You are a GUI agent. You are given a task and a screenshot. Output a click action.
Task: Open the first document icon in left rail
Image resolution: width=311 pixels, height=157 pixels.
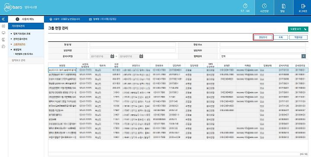point(3,26)
